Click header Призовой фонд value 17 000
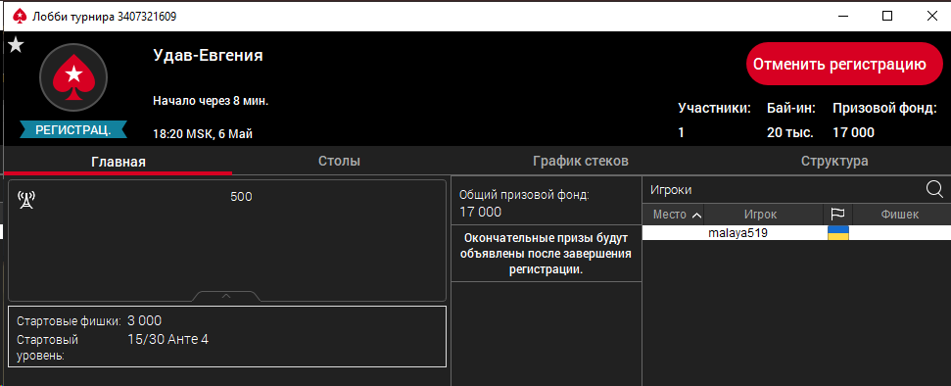Image resolution: width=951 pixels, height=386 pixels. 853,132
